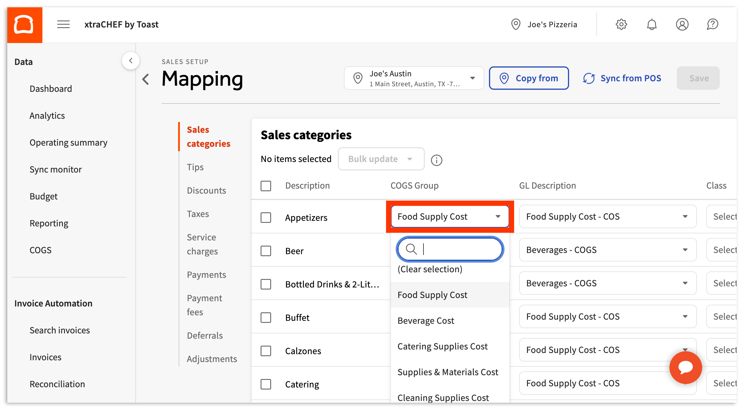Select all rows with the header checkbox
The image size is (744, 410).
click(266, 186)
